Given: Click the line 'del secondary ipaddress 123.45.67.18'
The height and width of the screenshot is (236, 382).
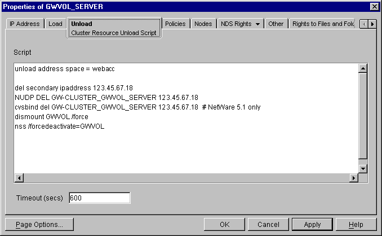Looking at the screenshot, I should coord(74,88).
